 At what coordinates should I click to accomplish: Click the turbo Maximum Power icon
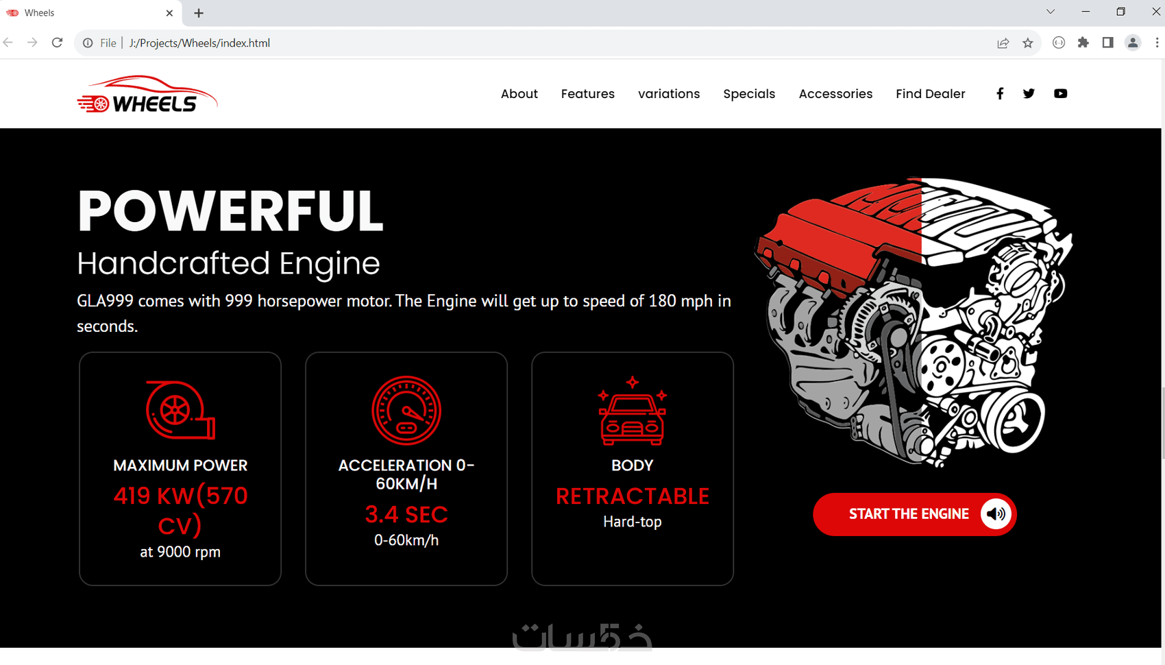(x=180, y=410)
